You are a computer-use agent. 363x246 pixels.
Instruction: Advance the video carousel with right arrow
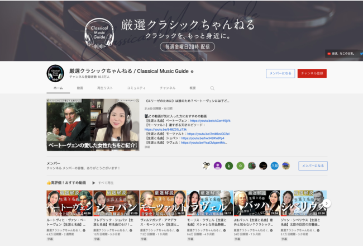click(327, 204)
